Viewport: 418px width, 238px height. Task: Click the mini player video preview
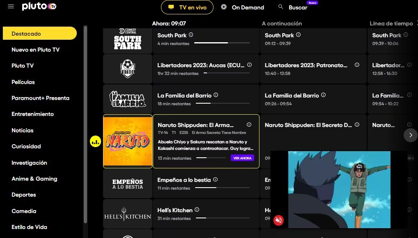pos(339,189)
